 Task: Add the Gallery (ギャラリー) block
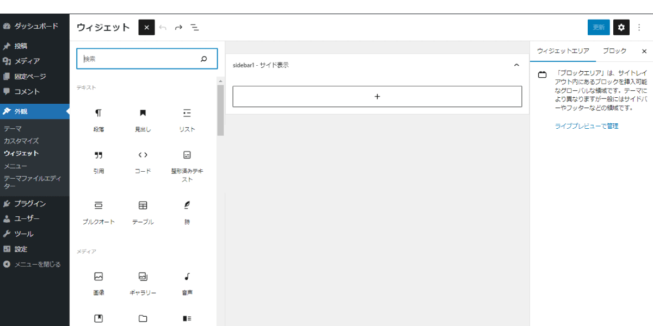(143, 283)
